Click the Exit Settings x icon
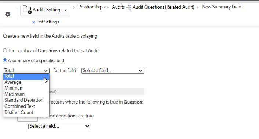259x139 pixels. [x=33, y=22]
